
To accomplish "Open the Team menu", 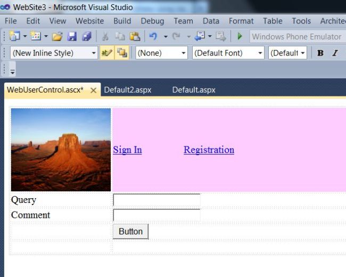I will (x=183, y=21).
